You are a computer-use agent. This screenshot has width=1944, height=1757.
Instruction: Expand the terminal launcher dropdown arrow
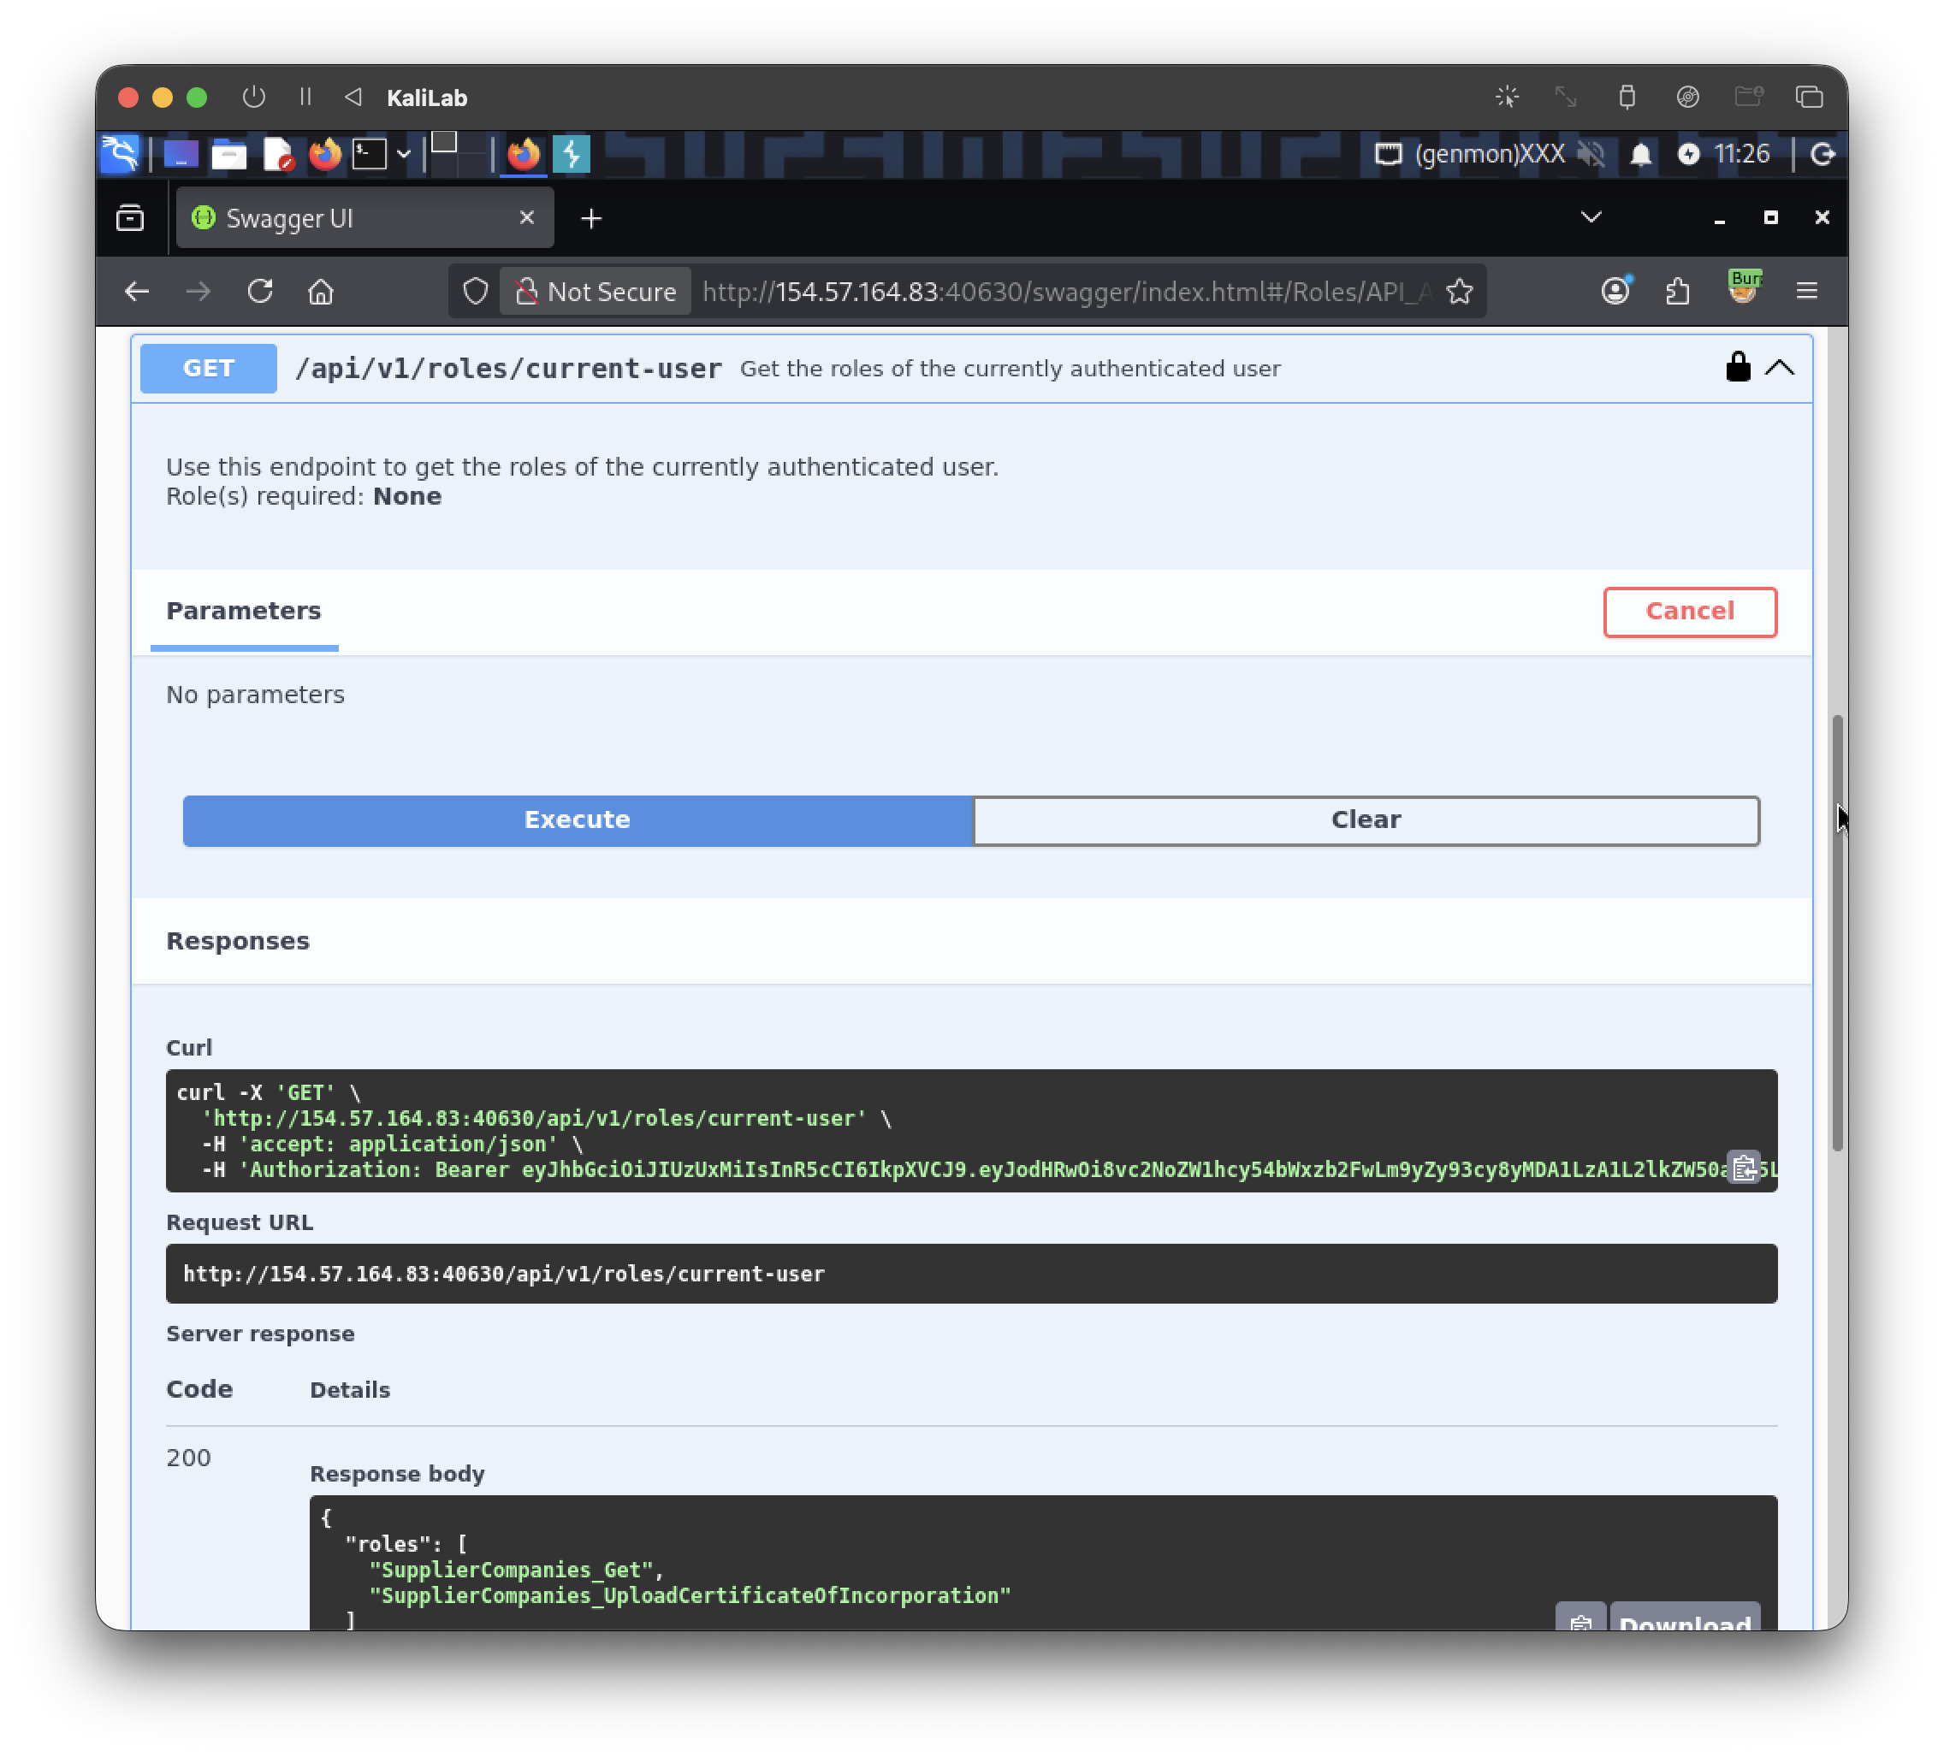pyautogui.click(x=403, y=154)
